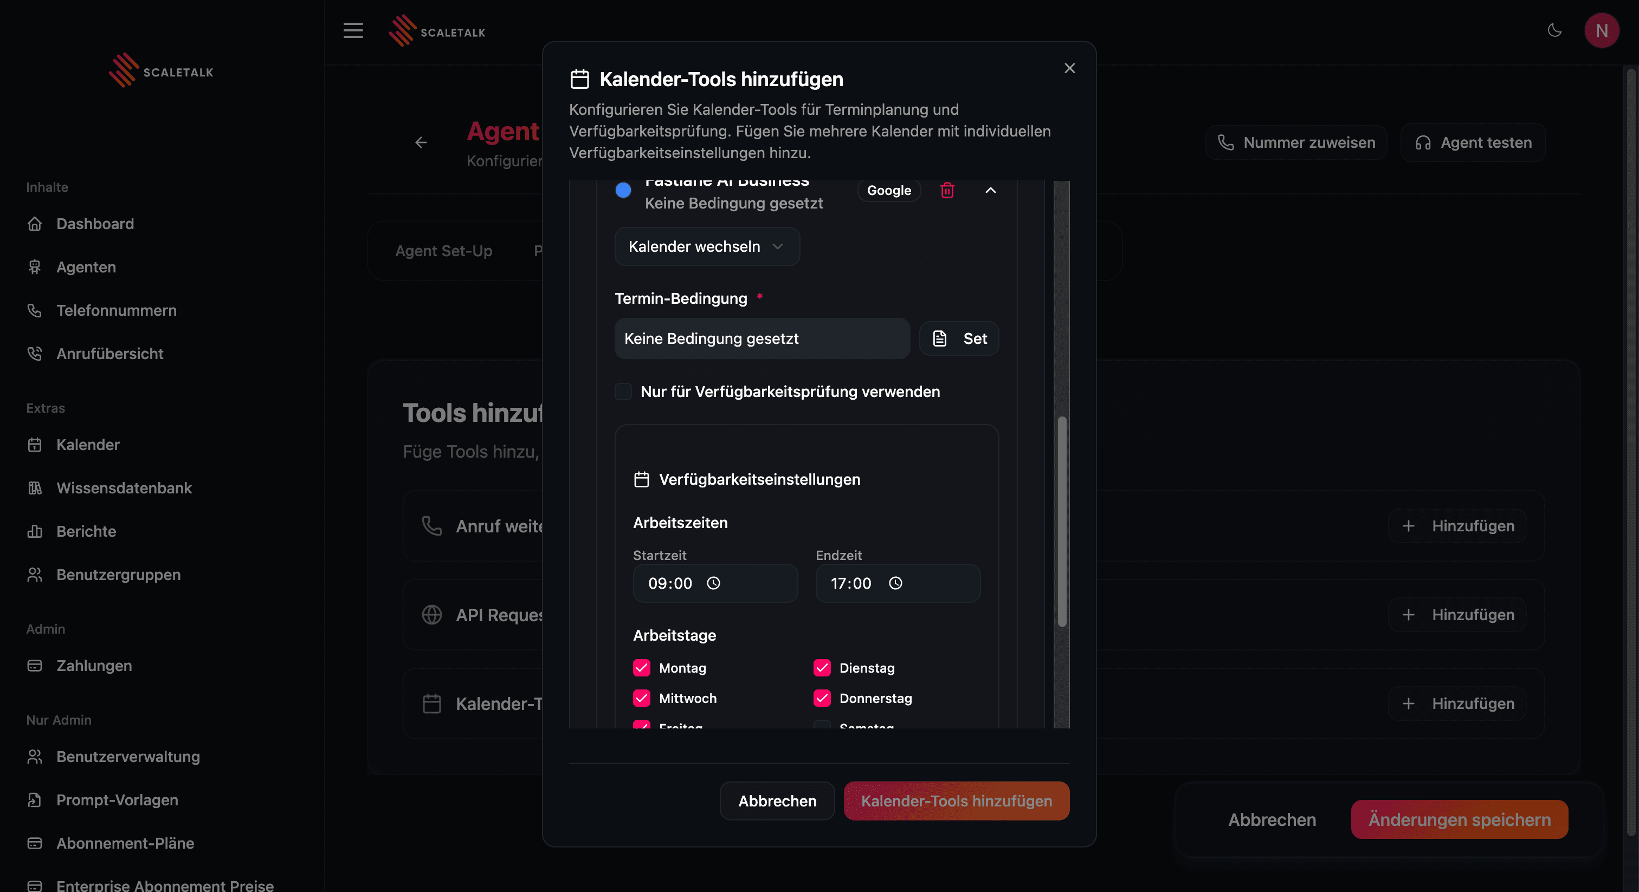Delete the Google calendar with trash icon
Image resolution: width=1639 pixels, height=892 pixels.
[x=947, y=190]
